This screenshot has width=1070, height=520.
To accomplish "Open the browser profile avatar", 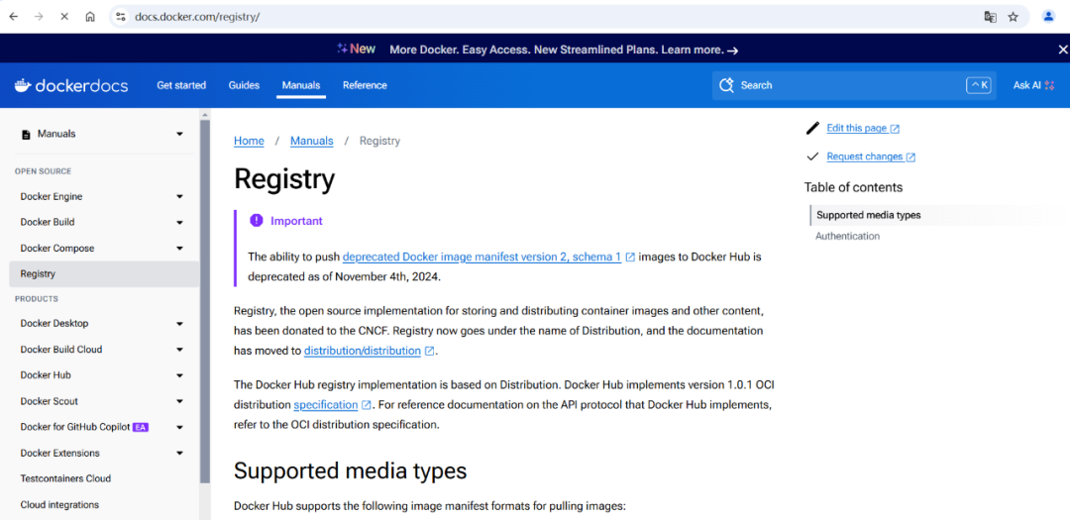I will 1049,17.
